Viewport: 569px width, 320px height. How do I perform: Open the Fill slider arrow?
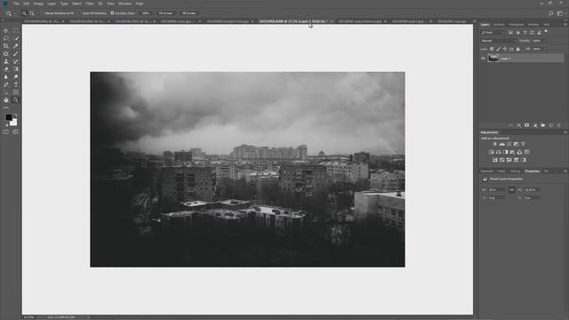(x=544, y=49)
